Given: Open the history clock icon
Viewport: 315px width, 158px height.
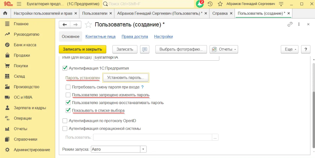Looking at the screenshot, I should pos(210,4).
